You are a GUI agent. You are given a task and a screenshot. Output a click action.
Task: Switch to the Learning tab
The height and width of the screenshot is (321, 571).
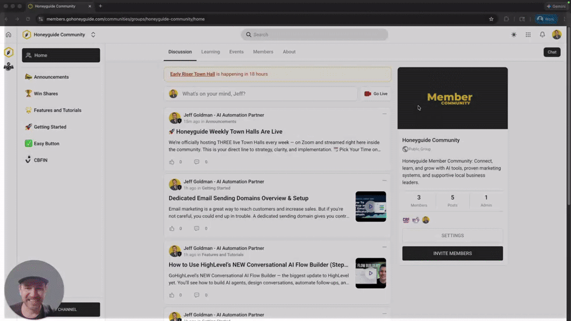tap(210, 52)
